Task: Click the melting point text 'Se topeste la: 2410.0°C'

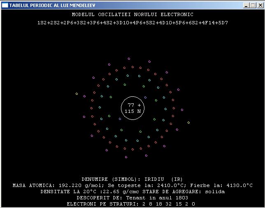Action: 147,185
